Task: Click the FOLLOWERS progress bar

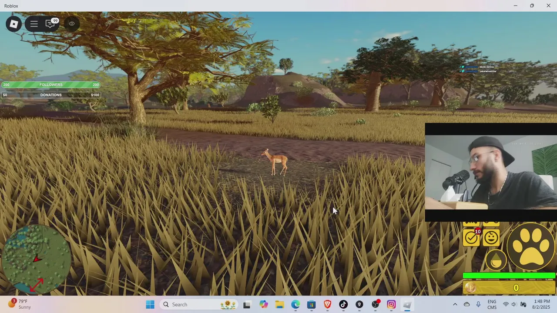Action: click(51, 85)
